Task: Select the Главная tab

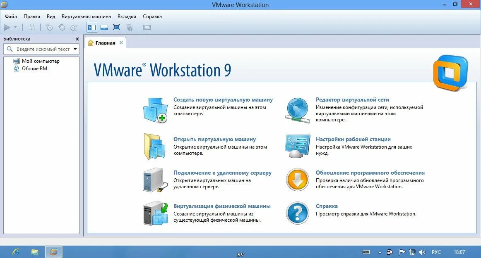Action: click(x=105, y=43)
